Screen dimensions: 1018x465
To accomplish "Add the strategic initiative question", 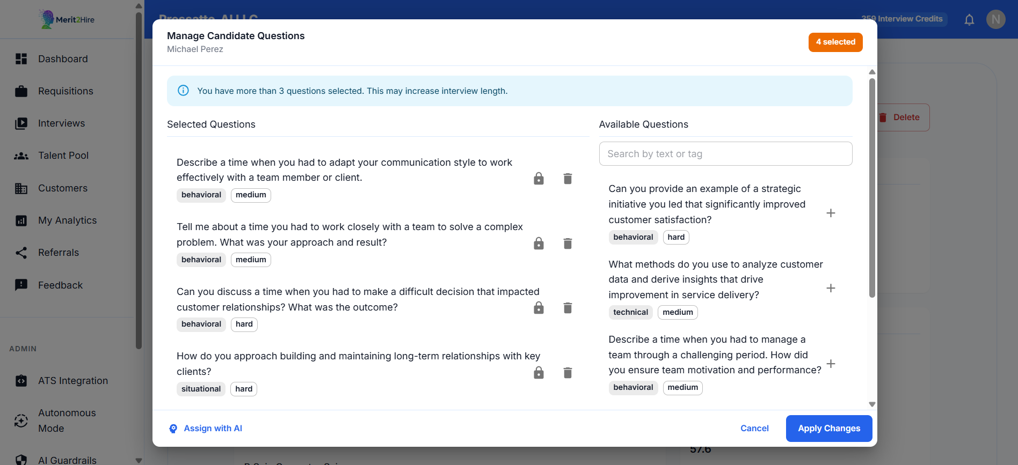I will click(831, 213).
